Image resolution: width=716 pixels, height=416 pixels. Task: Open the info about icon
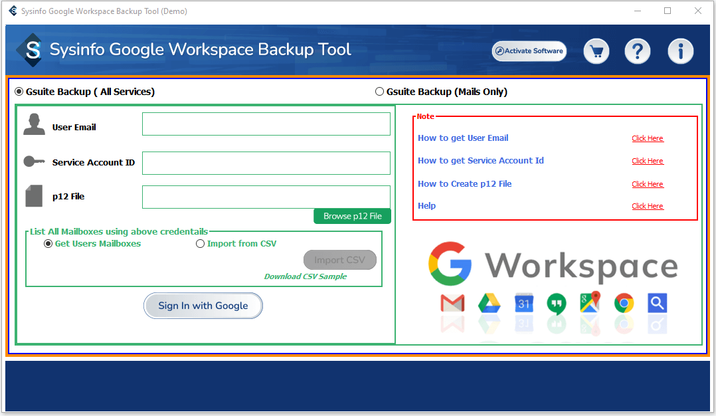coord(680,51)
